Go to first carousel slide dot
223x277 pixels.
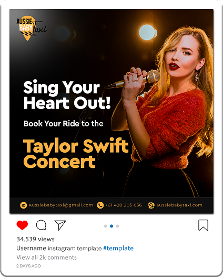(106, 226)
